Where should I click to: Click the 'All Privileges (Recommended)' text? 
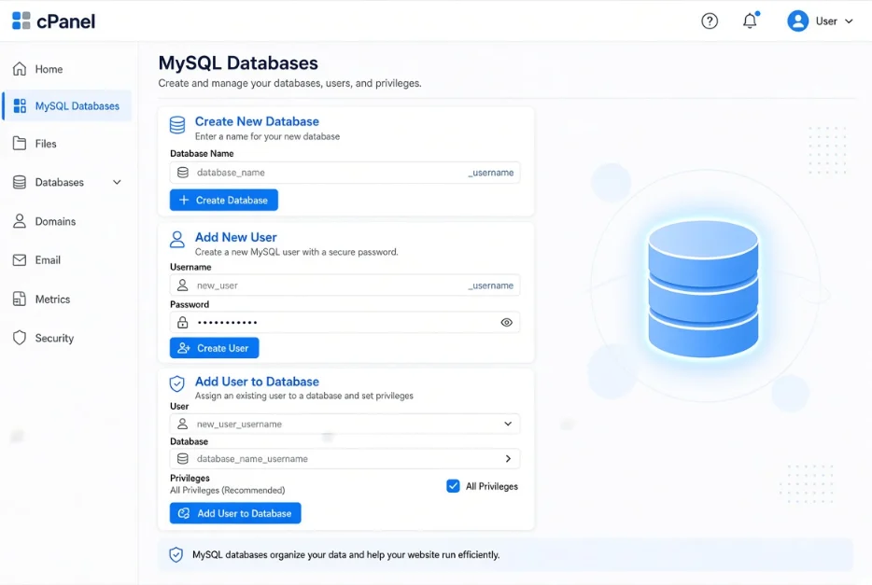click(x=228, y=490)
